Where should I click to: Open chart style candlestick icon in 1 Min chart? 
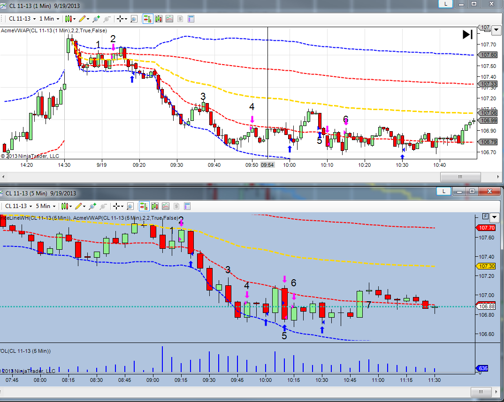pyautogui.click(x=68, y=19)
